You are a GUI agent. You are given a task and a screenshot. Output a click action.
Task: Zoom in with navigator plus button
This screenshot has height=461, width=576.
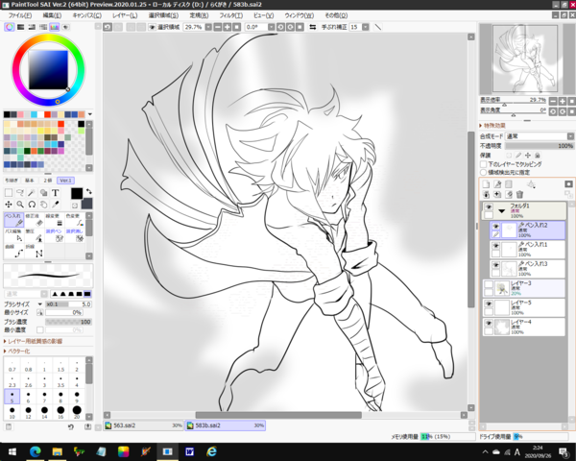pos(563,101)
